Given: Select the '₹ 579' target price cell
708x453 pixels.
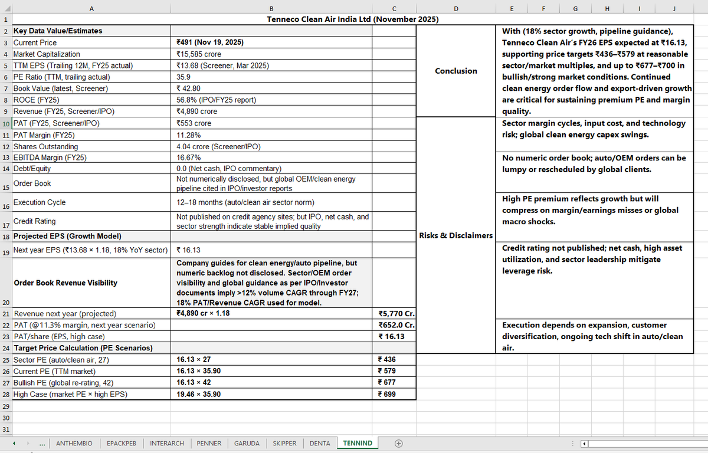Looking at the screenshot, I should click(394, 371).
